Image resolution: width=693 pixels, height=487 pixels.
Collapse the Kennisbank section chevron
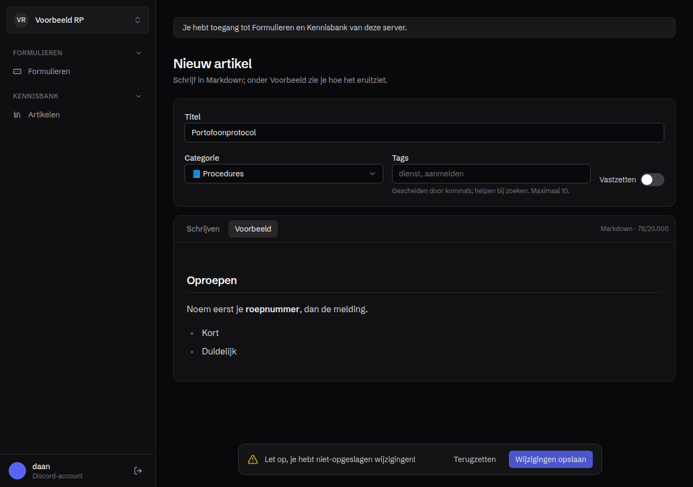point(139,96)
